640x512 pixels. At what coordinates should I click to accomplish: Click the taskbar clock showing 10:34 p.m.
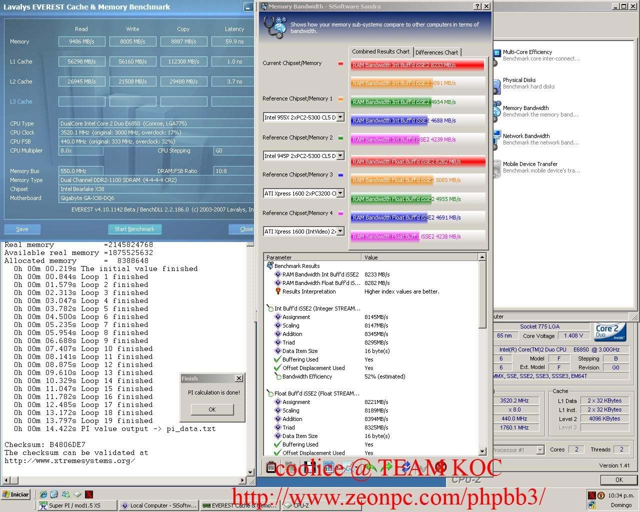(x=621, y=495)
